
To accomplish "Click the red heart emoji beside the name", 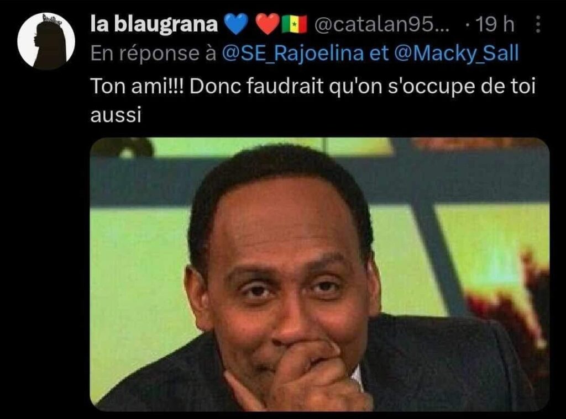I will pyautogui.click(x=268, y=24).
